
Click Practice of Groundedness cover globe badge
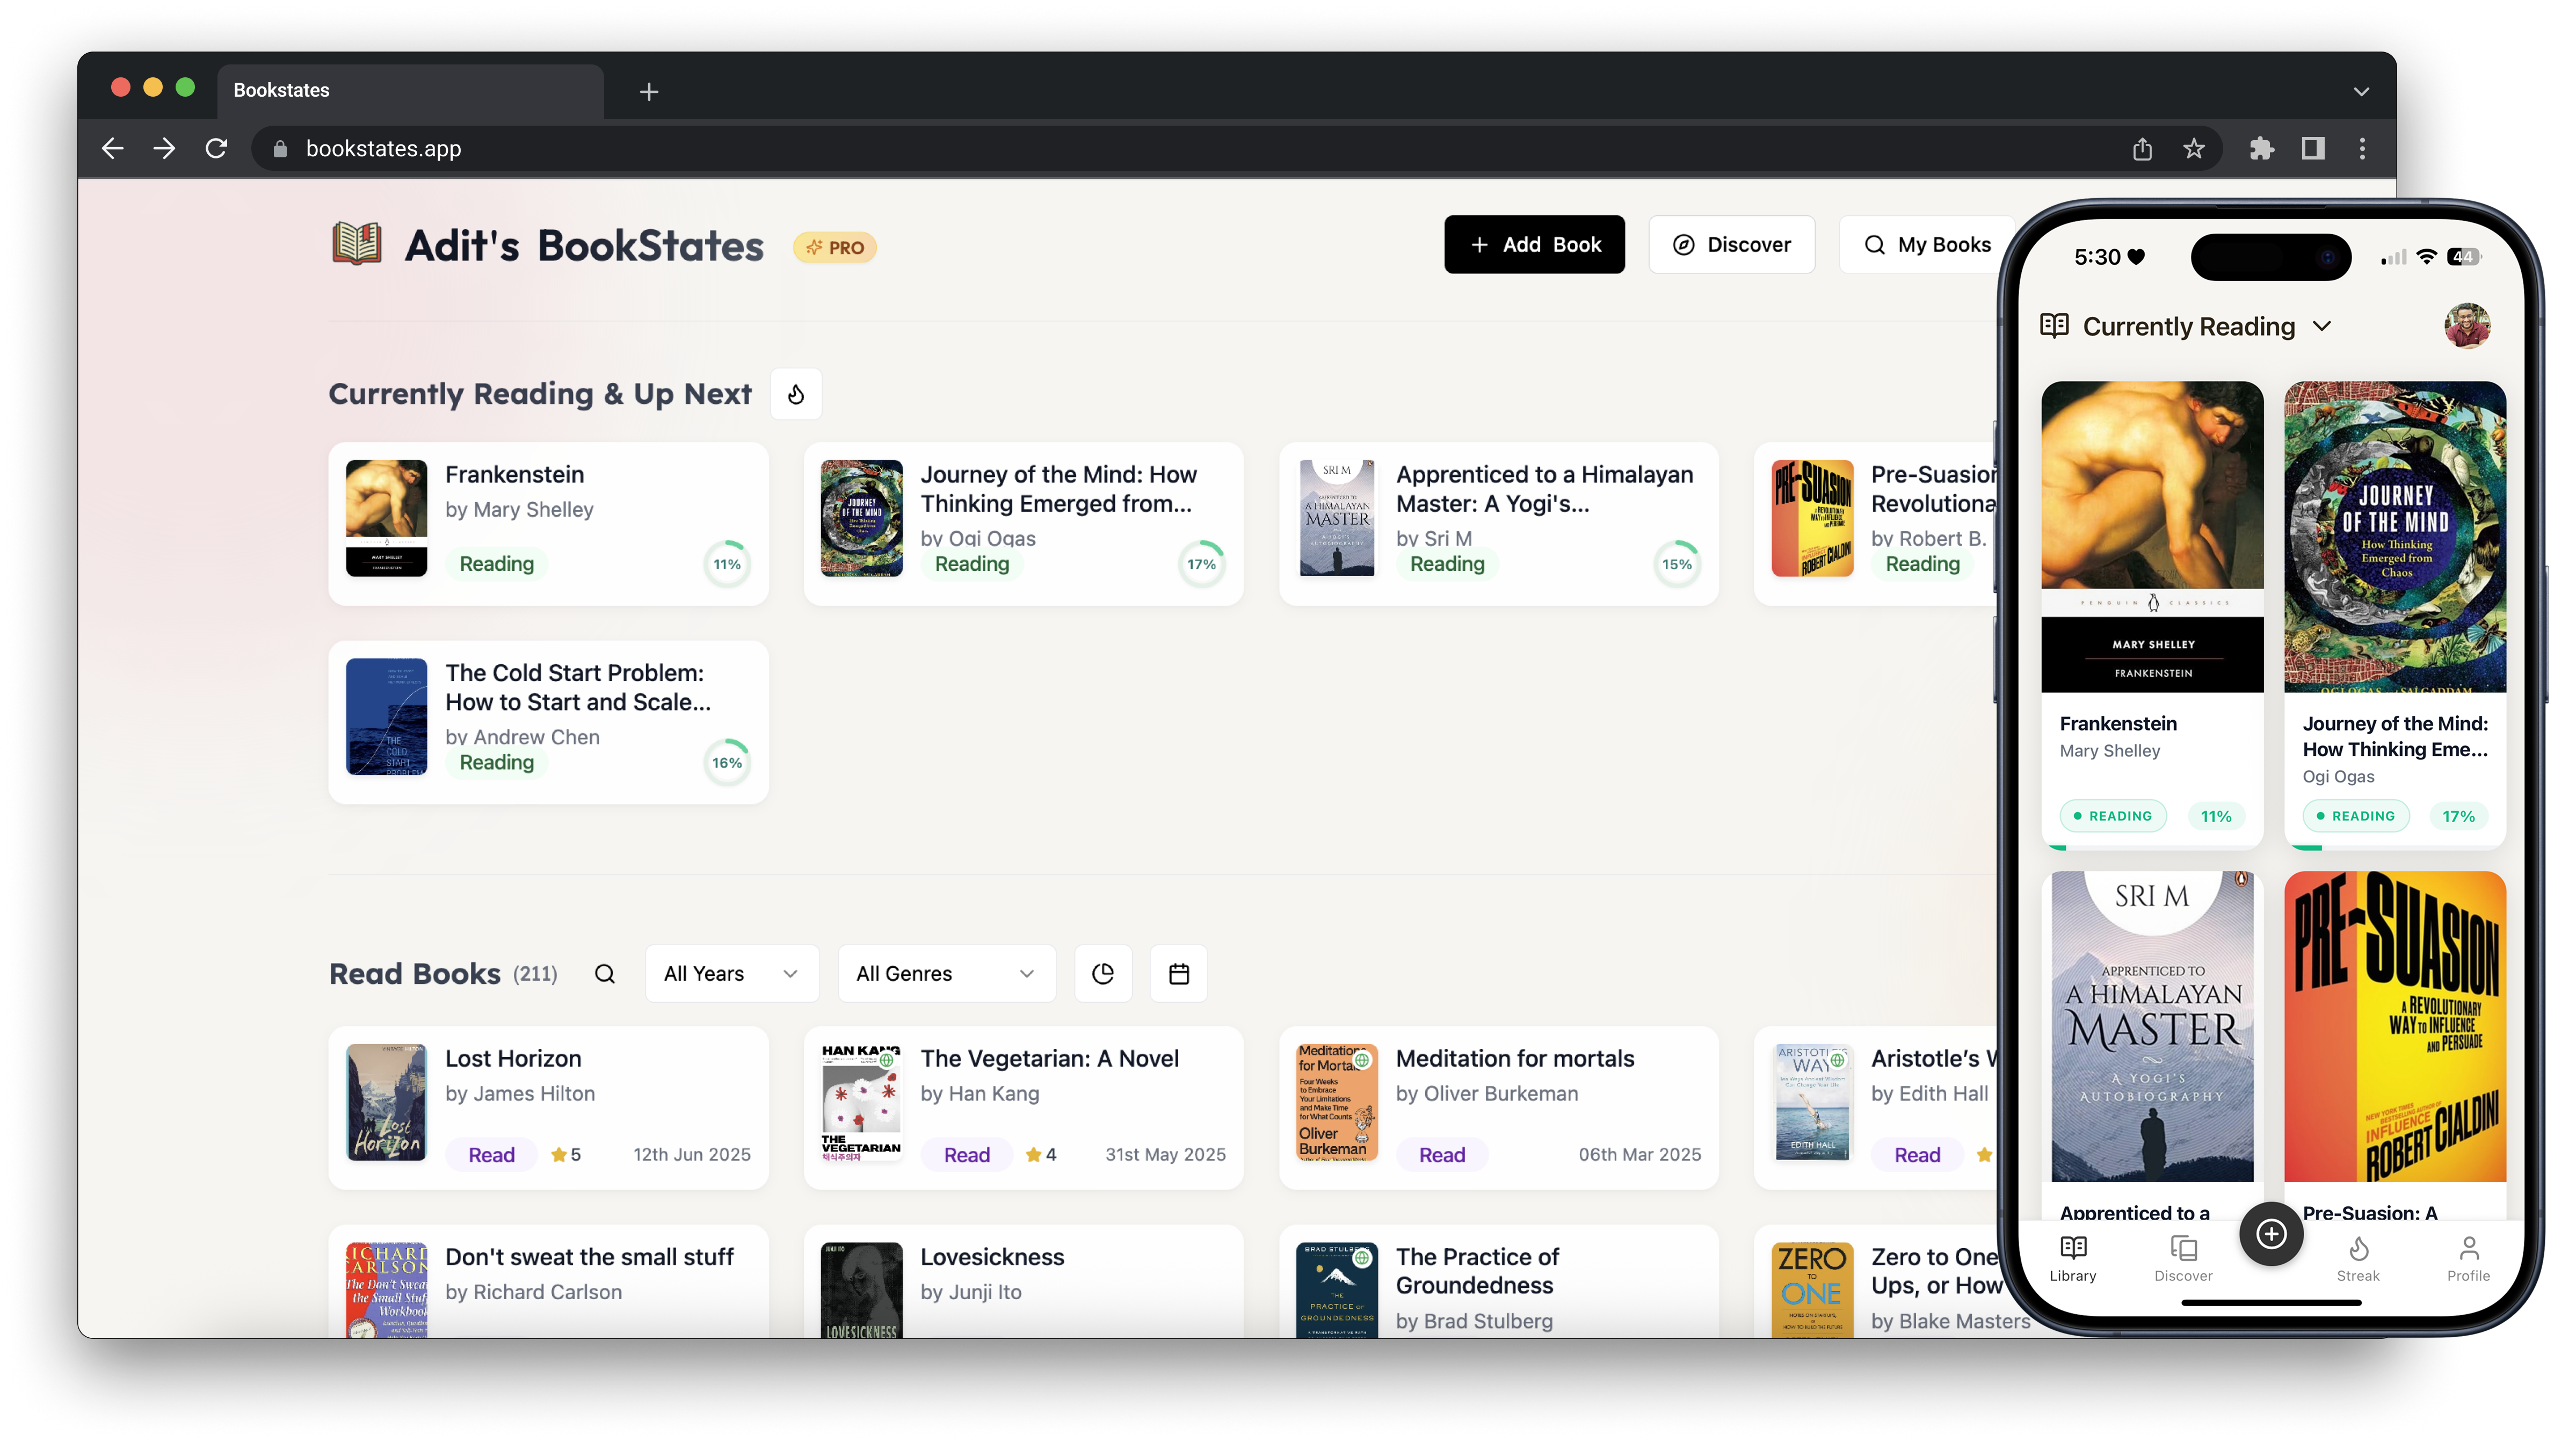[x=1362, y=1258]
